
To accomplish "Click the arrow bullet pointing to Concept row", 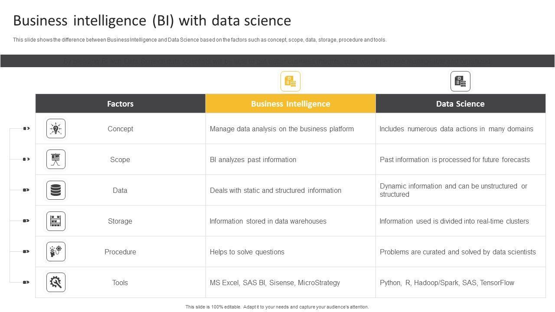I will [26, 128].
